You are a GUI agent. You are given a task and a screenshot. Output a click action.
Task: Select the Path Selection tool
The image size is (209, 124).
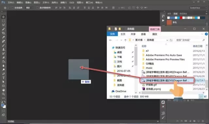point(4,82)
